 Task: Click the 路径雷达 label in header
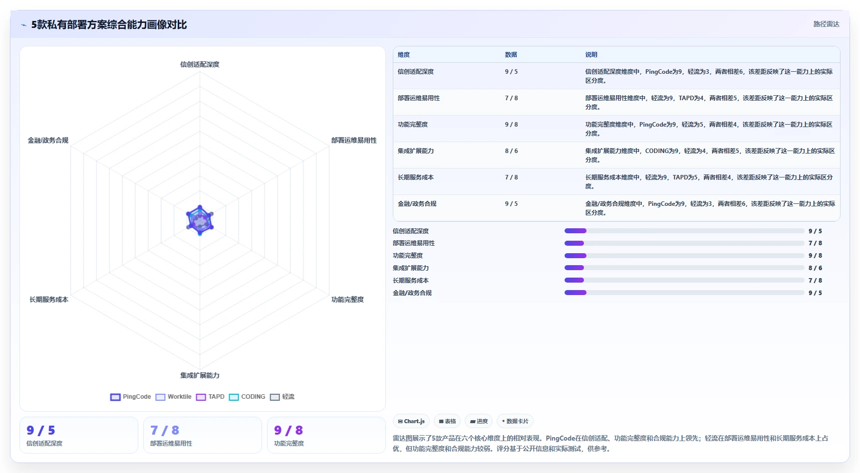click(827, 24)
